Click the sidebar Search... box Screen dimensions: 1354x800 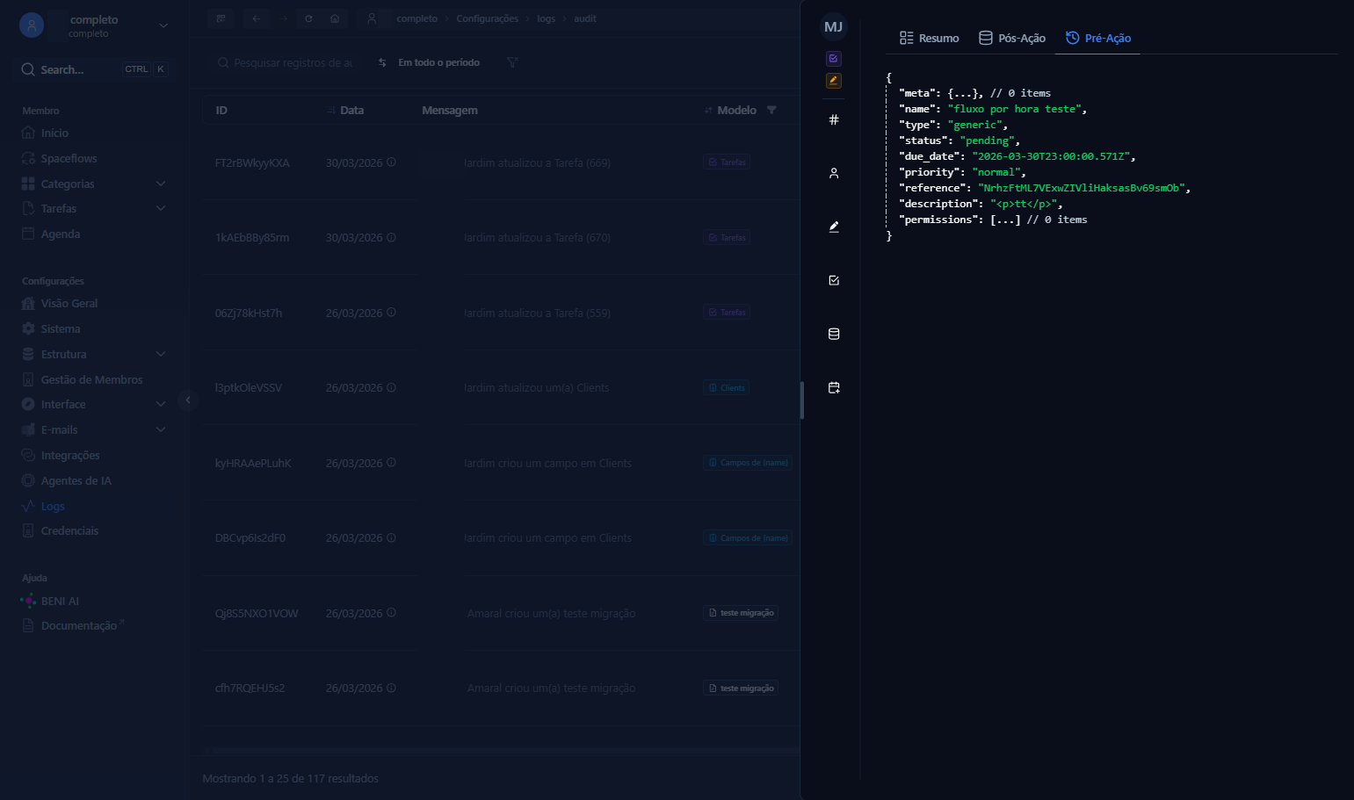94,69
